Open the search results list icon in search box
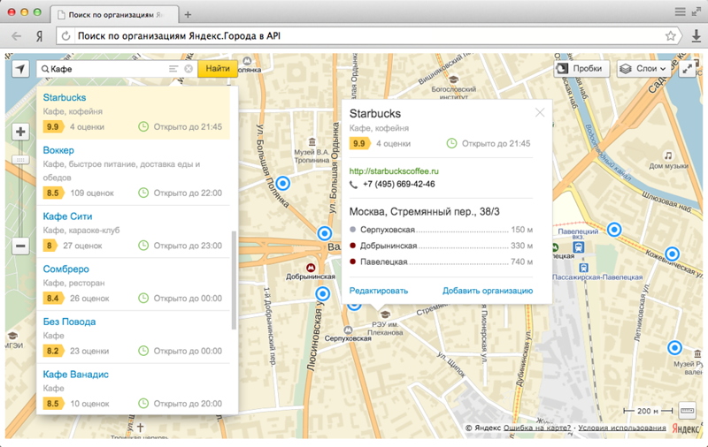 pyautogui.click(x=173, y=69)
